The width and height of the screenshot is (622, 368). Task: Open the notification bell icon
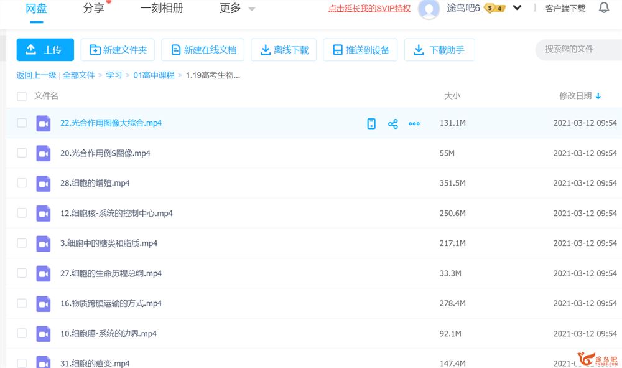point(604,7)
